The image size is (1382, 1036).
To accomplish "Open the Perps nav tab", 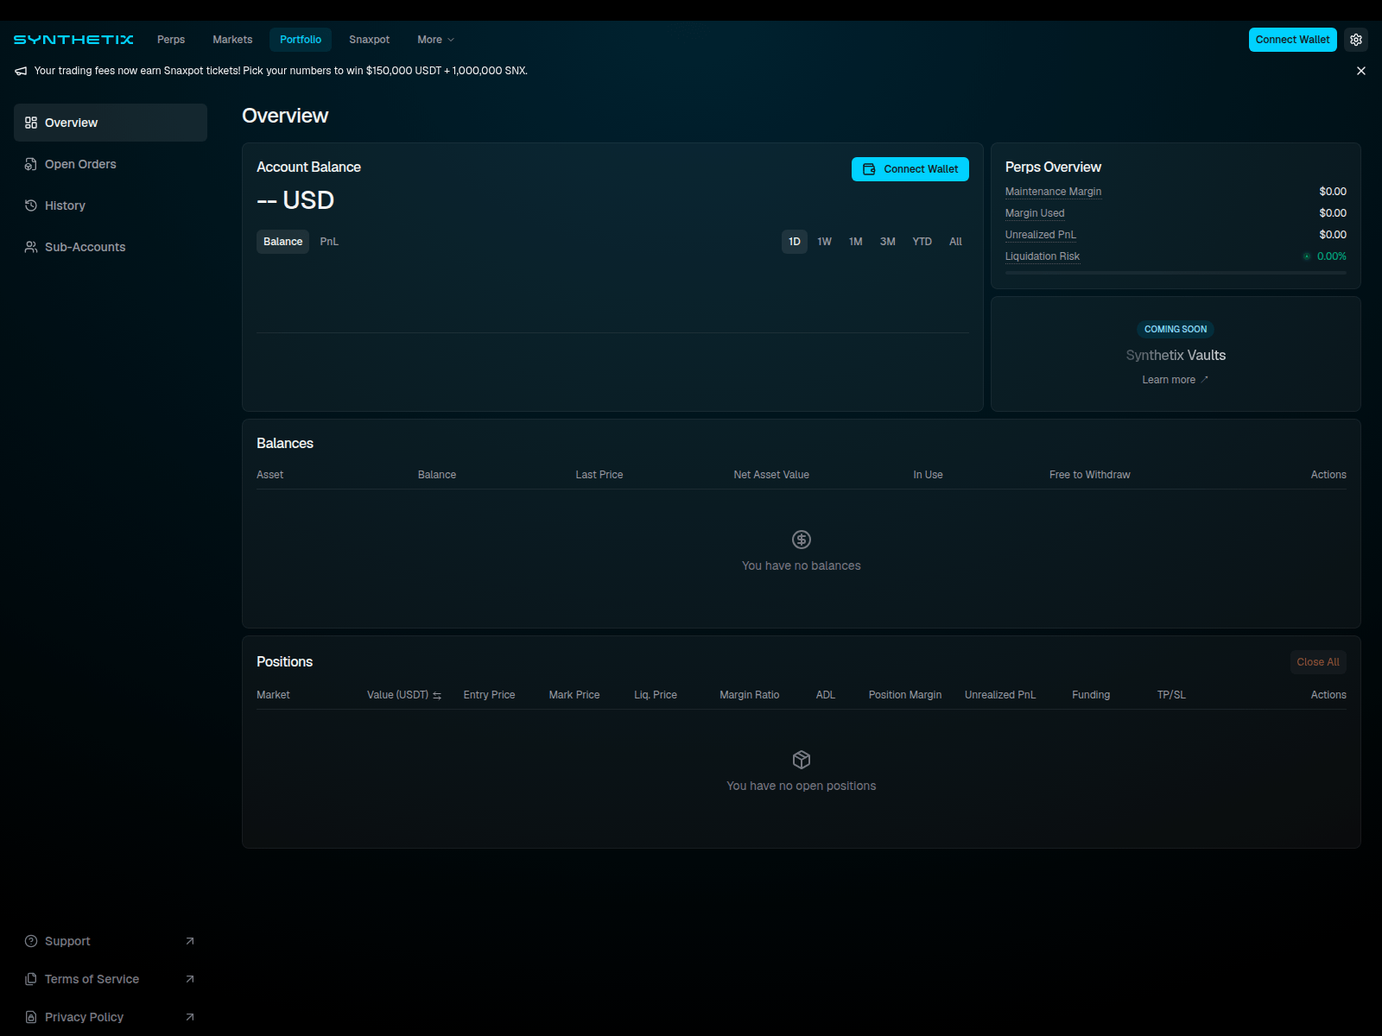I will pyautogui.click(x=171, y=40).
